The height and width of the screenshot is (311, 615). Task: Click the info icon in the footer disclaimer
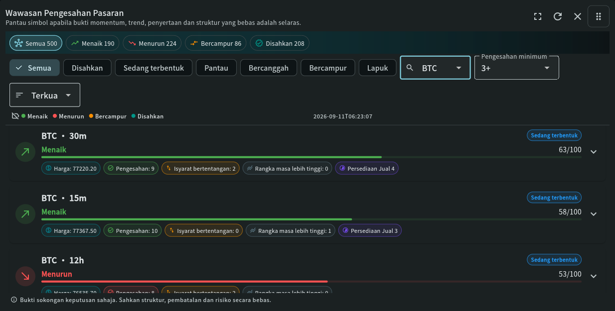point(14,300)
